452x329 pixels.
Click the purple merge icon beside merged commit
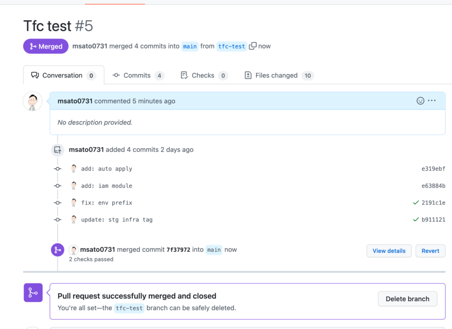tap(57, 250)
